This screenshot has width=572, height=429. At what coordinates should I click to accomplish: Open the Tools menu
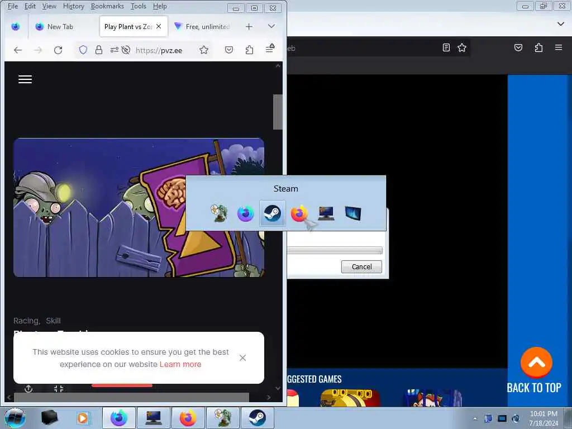139,6
